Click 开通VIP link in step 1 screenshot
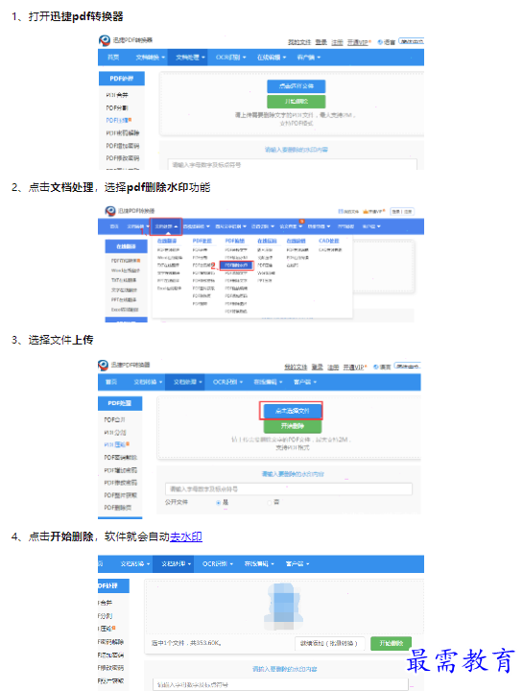523x691 pixels. tap(357, 42)
